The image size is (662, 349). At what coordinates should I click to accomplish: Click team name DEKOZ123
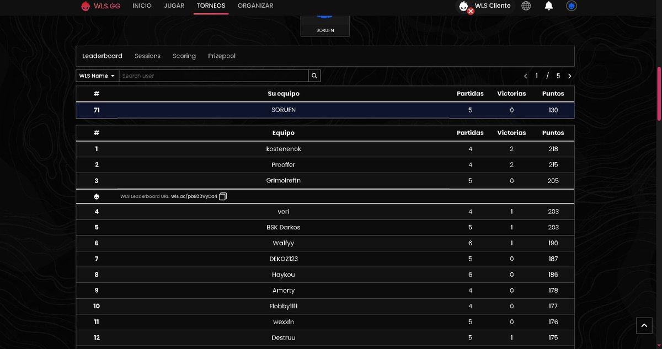[284, 259]
